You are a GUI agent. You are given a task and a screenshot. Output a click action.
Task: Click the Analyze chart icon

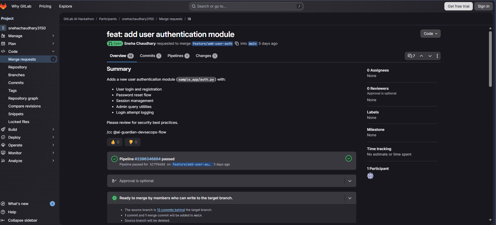[x=3, y=160]
